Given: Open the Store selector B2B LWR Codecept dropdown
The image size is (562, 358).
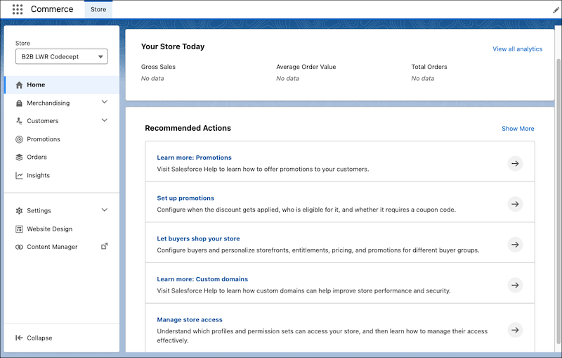Looking at the screenshot, I should 62,57.
